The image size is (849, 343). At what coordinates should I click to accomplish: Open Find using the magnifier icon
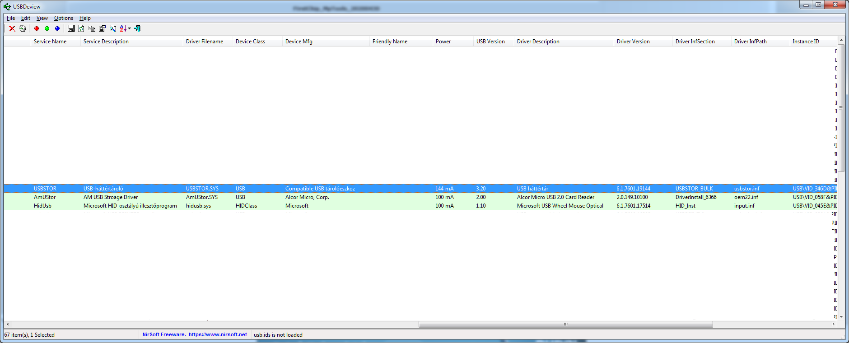(x=112, y=28)
